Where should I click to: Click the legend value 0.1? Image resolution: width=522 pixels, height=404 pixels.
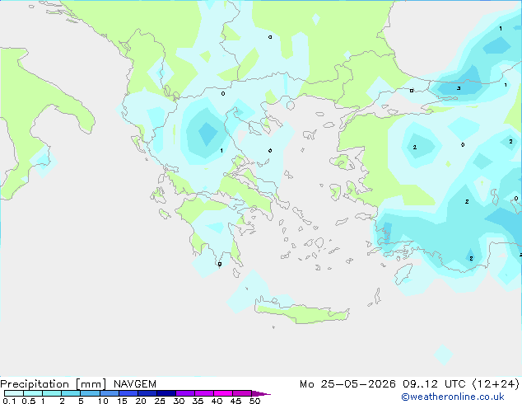click(8, 401)
